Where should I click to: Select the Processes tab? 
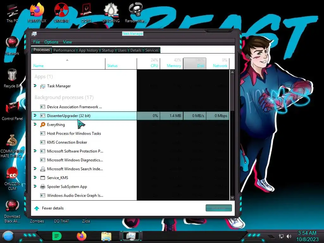coord(41,50)
